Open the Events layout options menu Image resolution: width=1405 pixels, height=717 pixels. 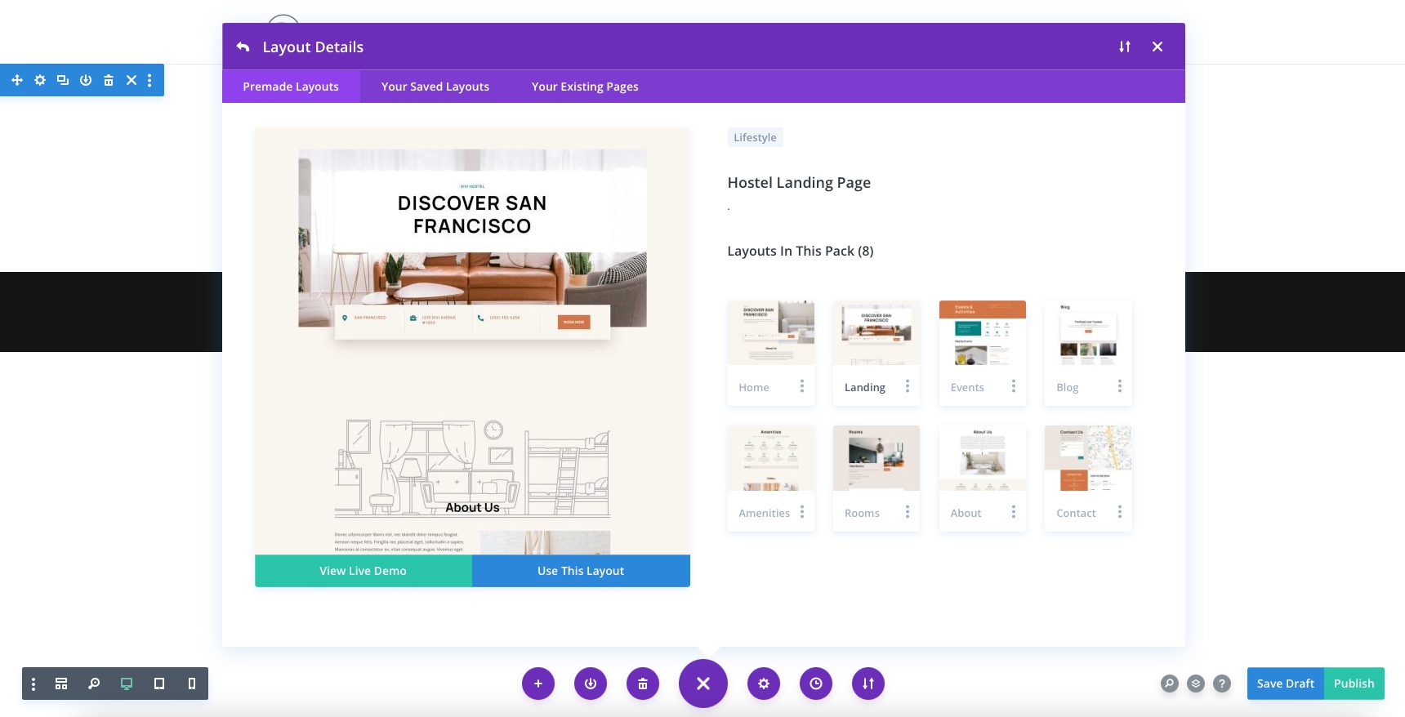click(x=1014, y=386)
